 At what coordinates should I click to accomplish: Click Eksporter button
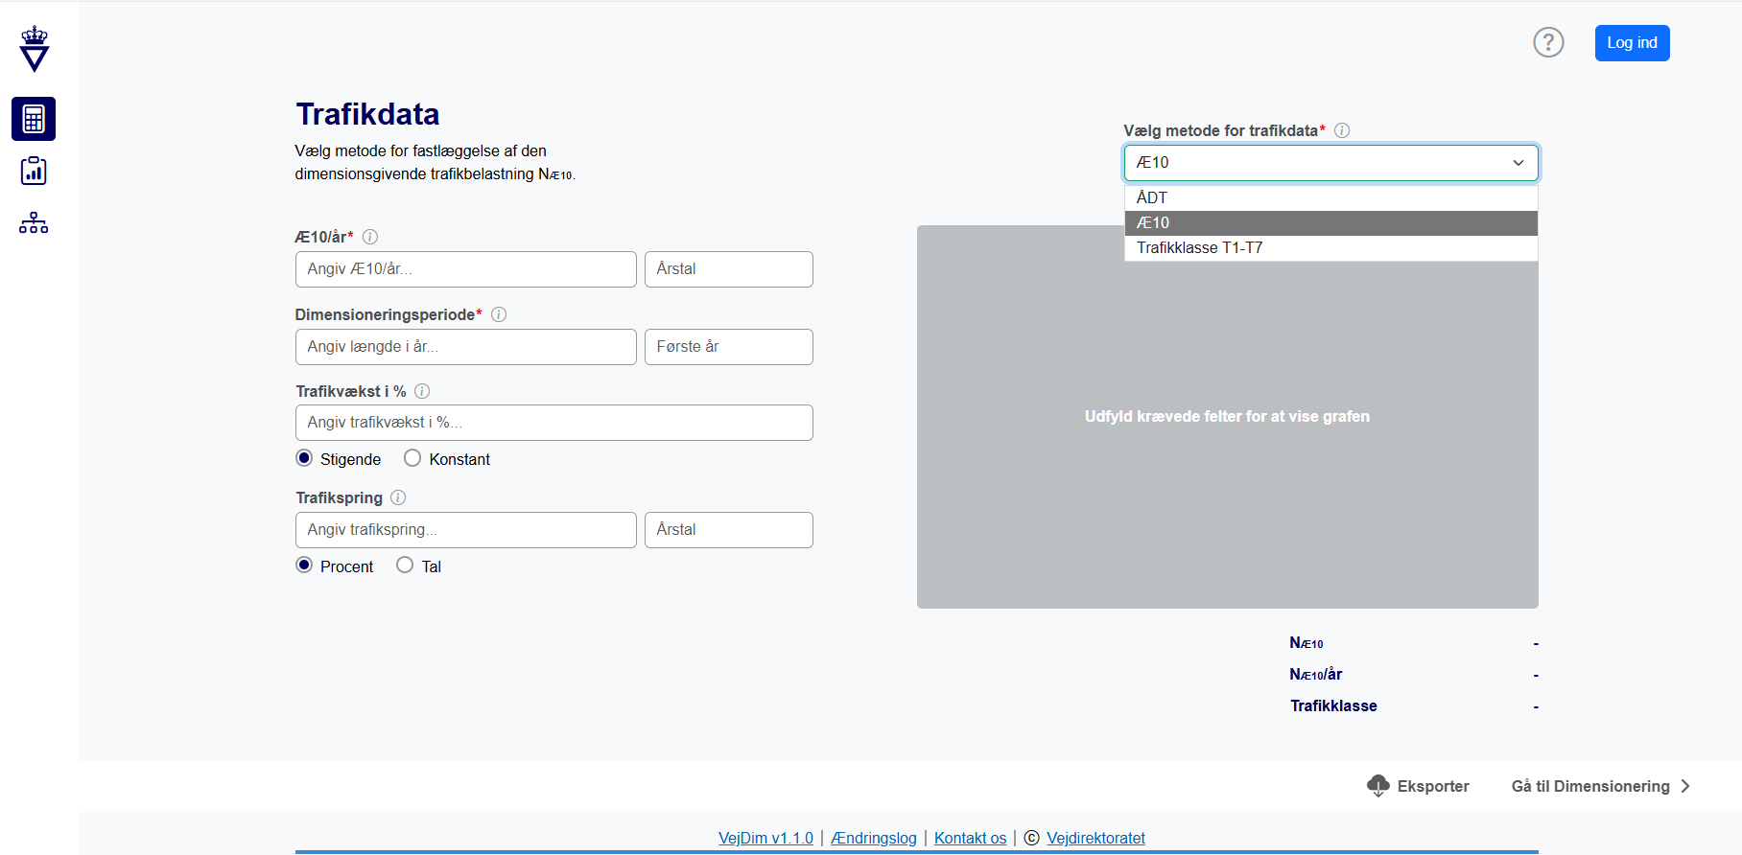click(1418, 786)
